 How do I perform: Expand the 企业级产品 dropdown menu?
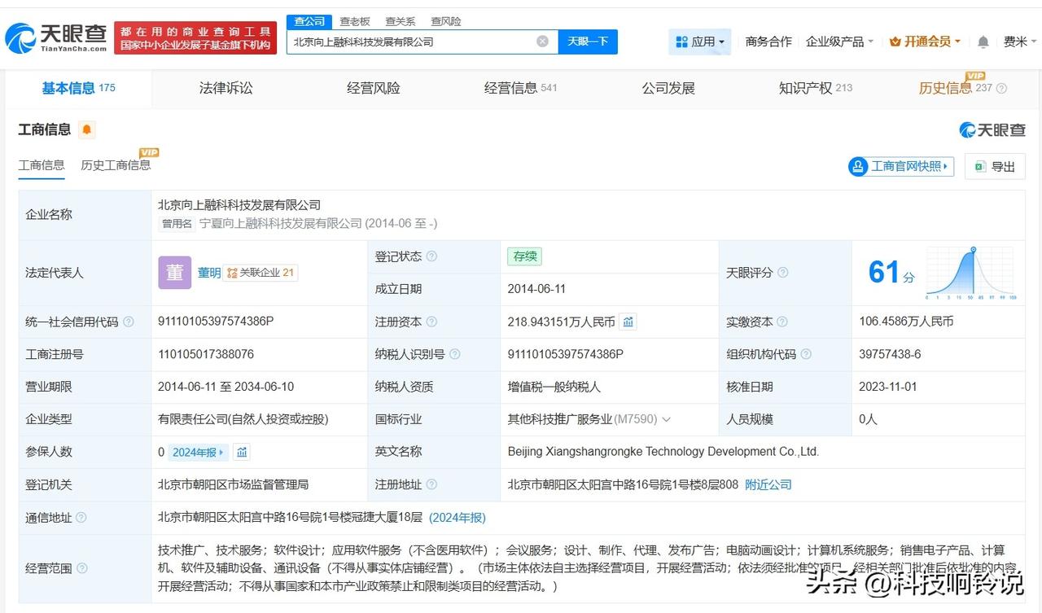coord(839,42)
